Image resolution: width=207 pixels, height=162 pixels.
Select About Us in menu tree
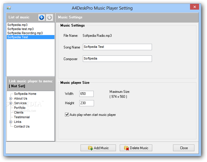[x=20, y=98]
